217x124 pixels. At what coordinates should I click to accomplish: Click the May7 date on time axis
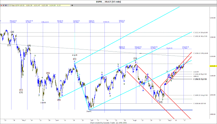pos(24,120)
